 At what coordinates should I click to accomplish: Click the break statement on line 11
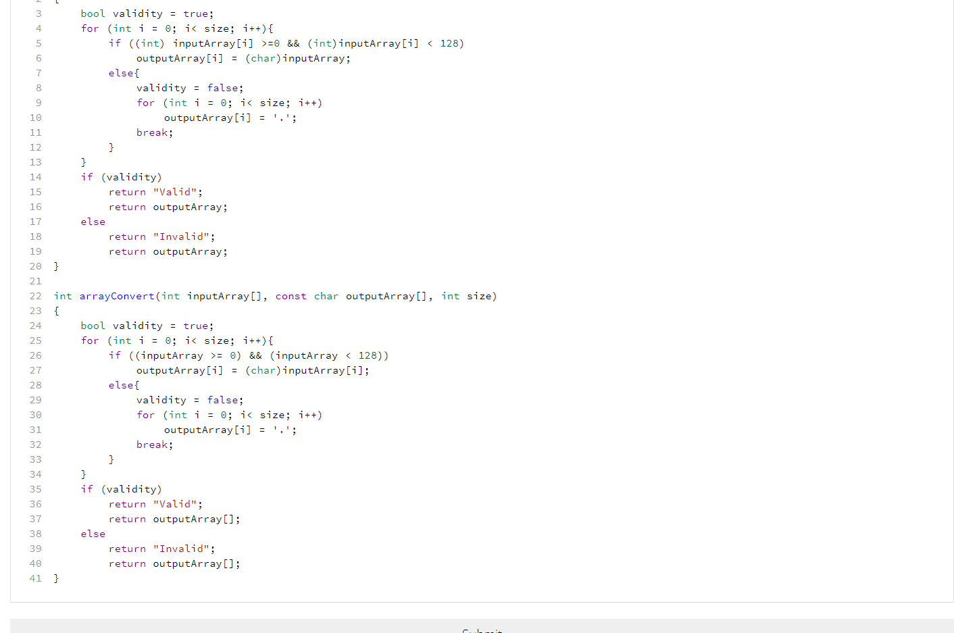point(153,132)
